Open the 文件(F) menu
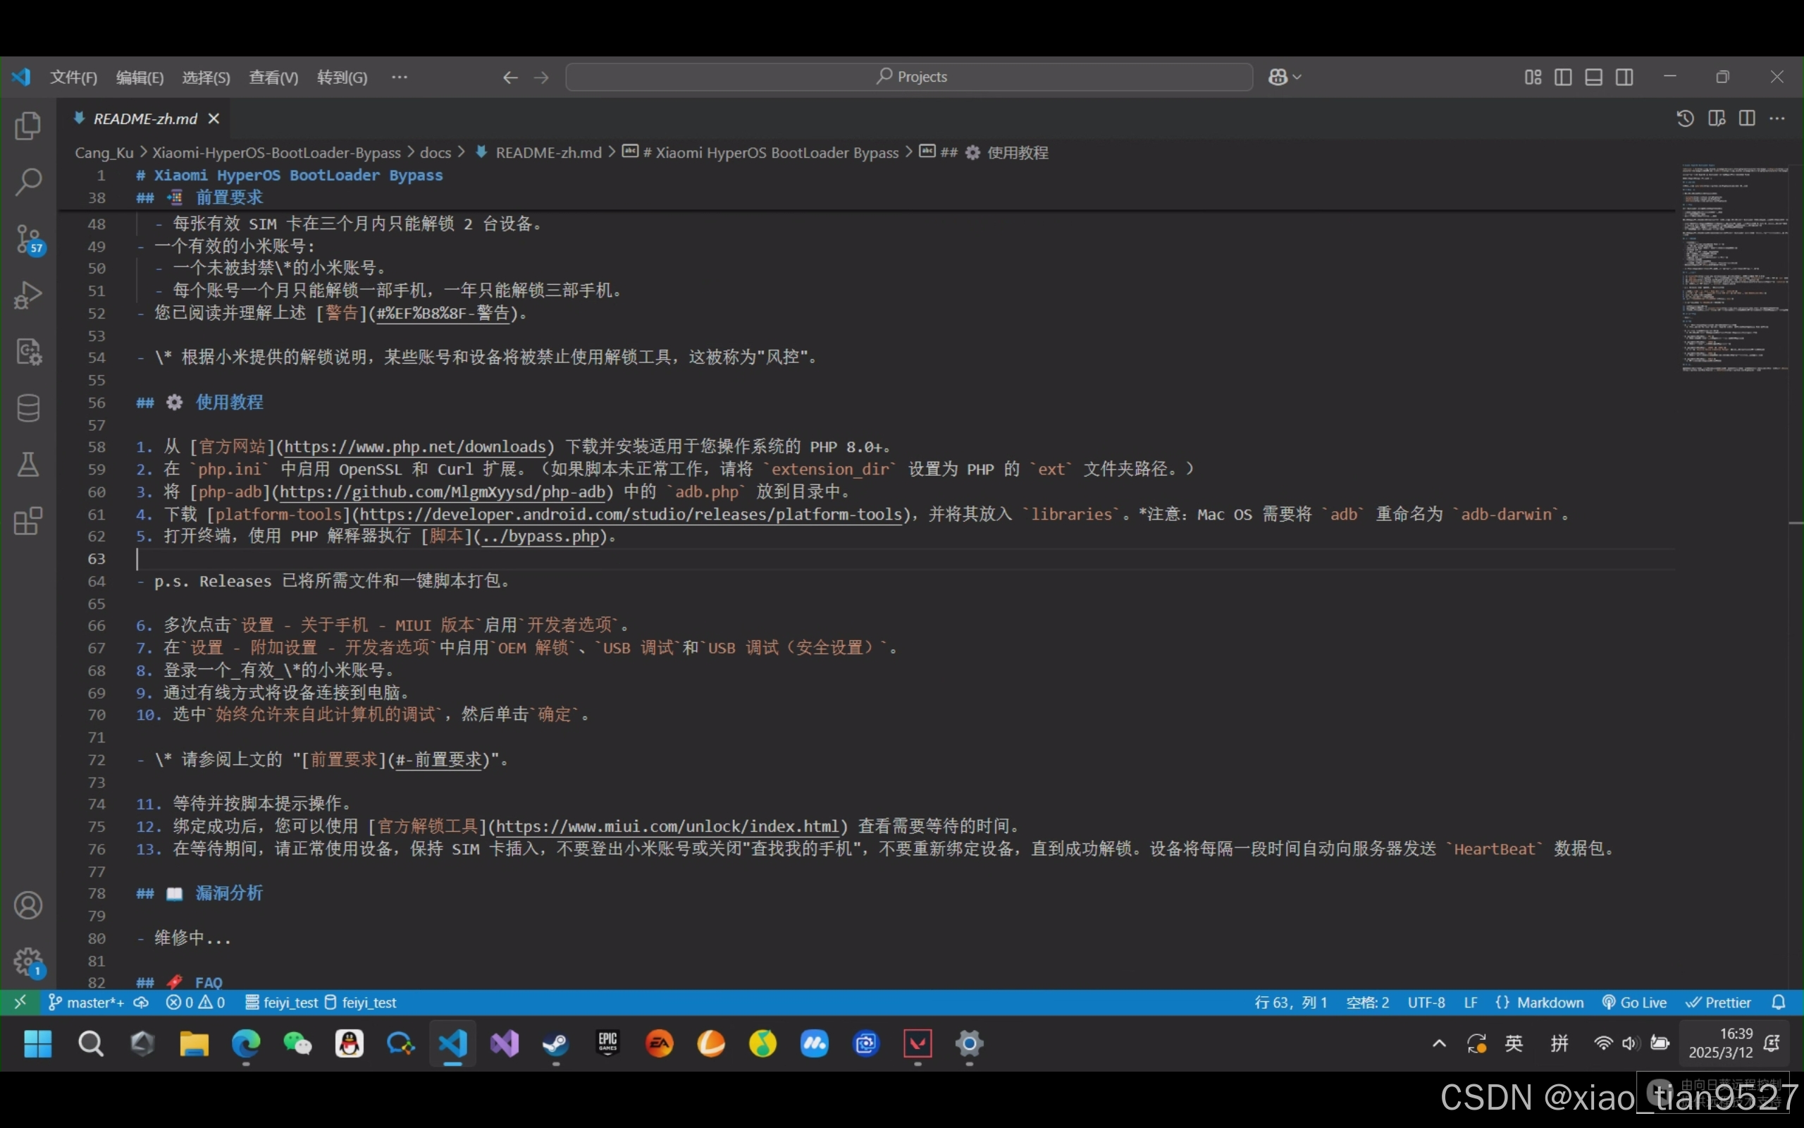1804x1128 pixels. click(x=73, y=78)
